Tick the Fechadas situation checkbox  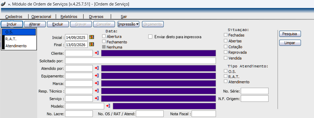(x=226, y=35)
